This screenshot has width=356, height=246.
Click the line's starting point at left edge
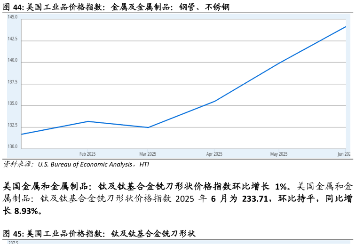[22, 134]
